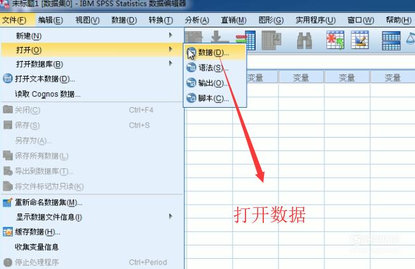
Task: Click the weight cases scale icon
Action: pos(411,39)
